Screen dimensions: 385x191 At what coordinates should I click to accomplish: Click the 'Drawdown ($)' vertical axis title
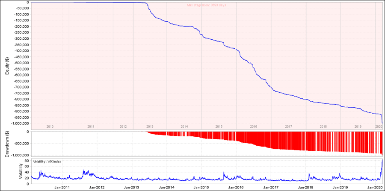point(7,144)
